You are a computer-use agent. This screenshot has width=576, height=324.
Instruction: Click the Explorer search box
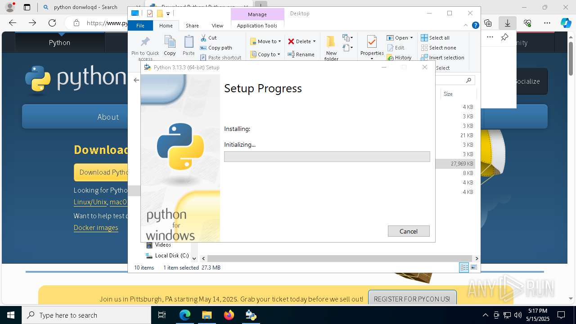pos(454,80)
